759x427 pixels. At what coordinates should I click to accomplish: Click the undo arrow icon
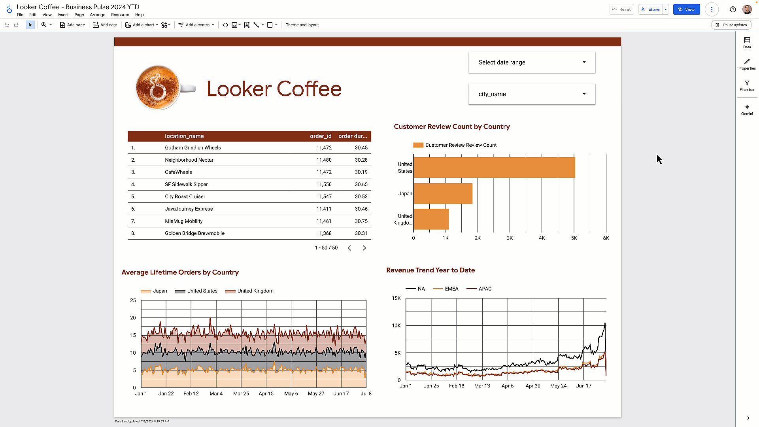click(x=7, y=25)
